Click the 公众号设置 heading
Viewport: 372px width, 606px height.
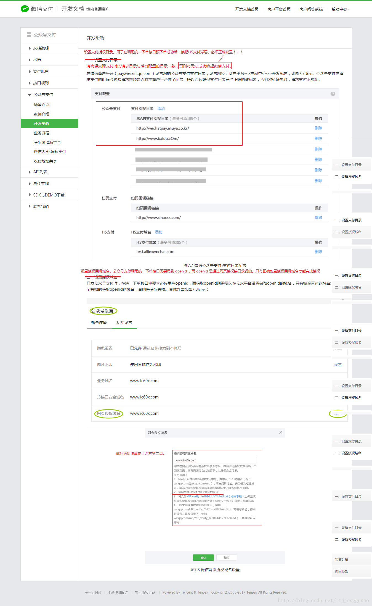click(x=102, y=311)
